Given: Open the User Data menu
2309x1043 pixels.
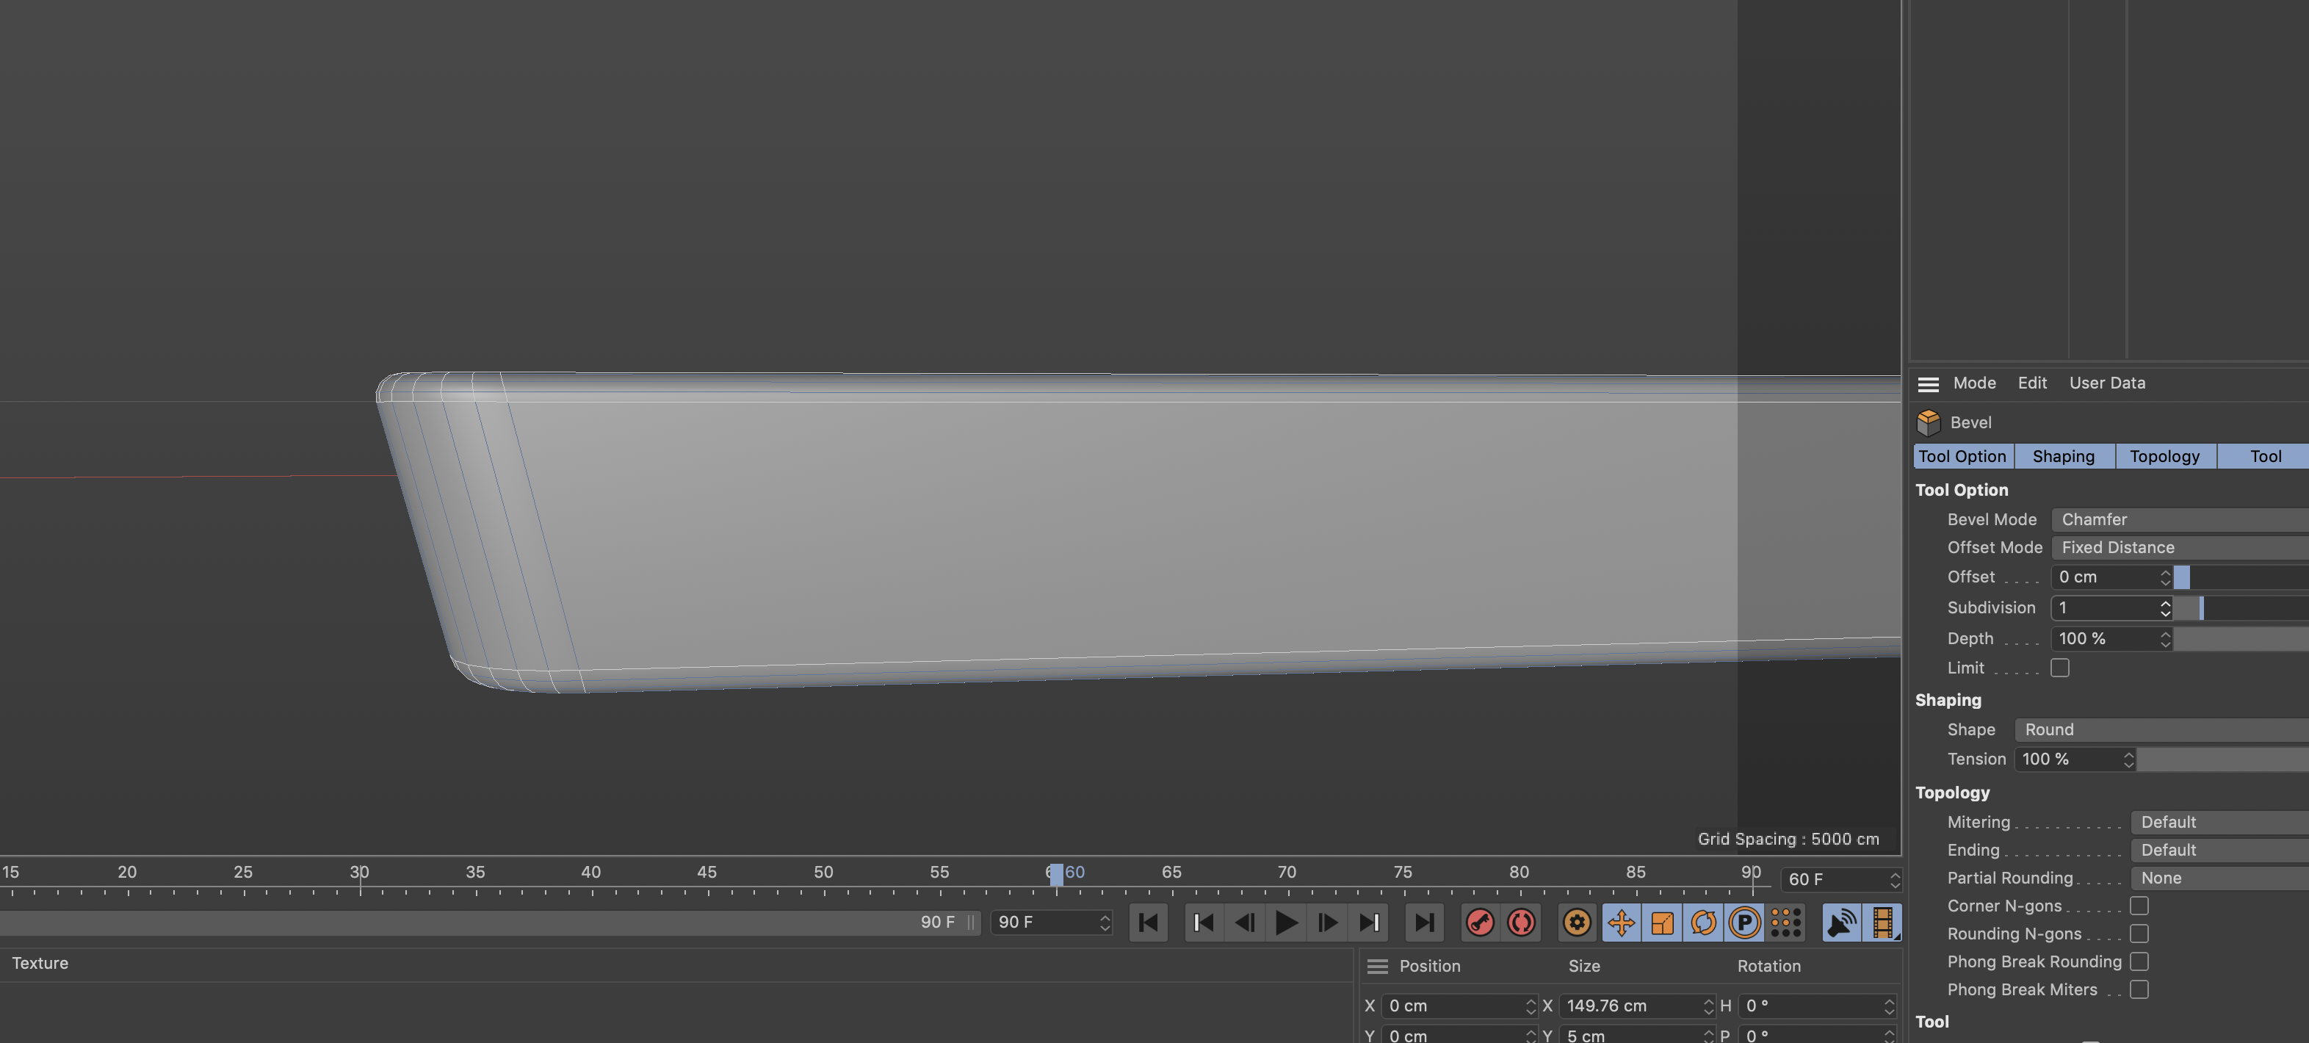Looking at the screenshot, I should pyautogui.click(x=2107, y=383).
